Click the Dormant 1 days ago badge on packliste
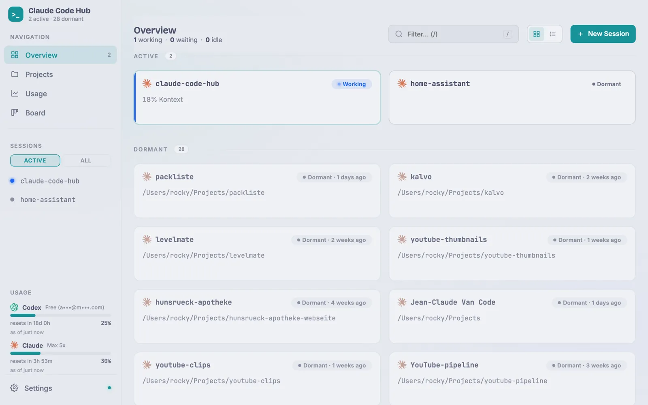The image size is (648, 405). [x=334, y=177]
